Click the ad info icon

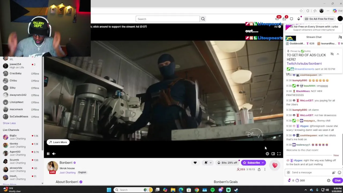(x=279, y=27)
